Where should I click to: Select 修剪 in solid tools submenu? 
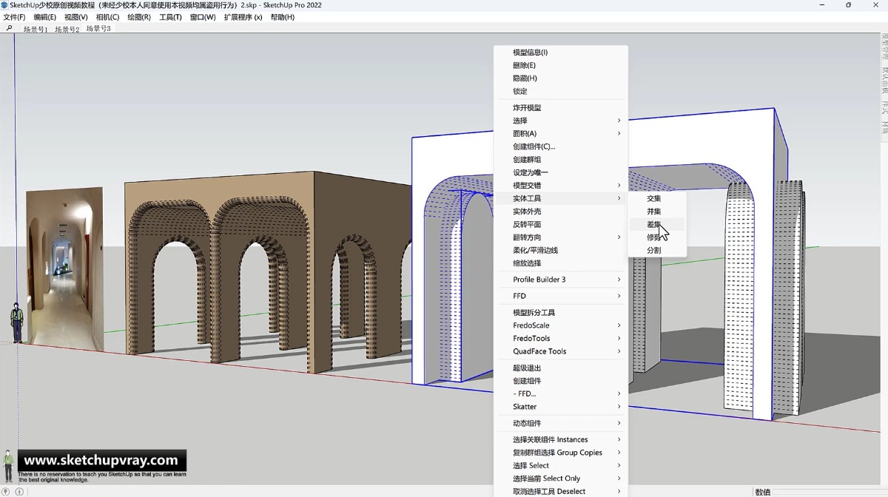(656, 237)
